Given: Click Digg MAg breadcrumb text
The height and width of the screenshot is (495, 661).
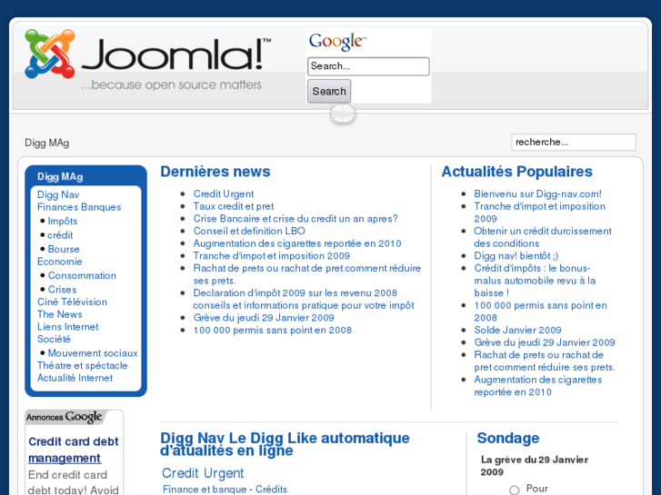Looking at the screenshot, I should pos(46,143).
